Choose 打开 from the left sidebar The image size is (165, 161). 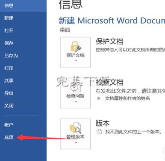[9, 31]
